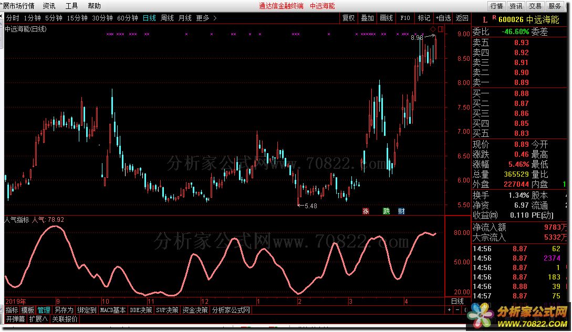Click 净流入额 value 9783万
The width and height of the screenshot is (572, 332).
click(x=556, y=228)
